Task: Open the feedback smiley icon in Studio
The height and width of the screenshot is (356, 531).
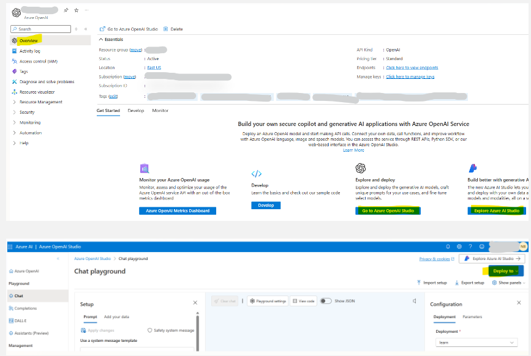Action: tap(483, 247)
